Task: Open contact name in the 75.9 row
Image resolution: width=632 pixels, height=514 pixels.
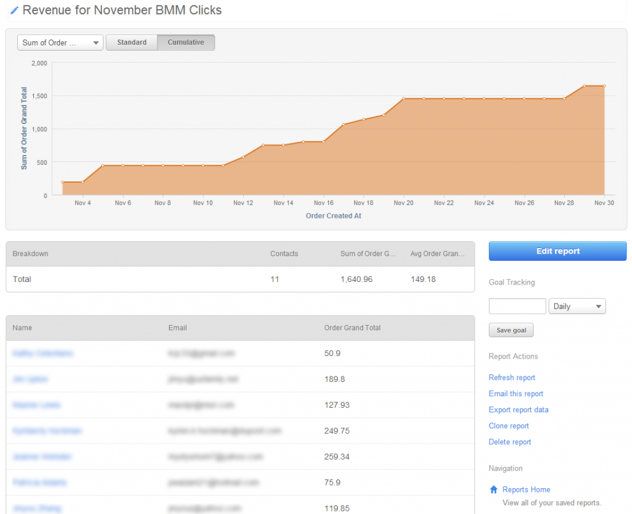Action: point(39,482)
